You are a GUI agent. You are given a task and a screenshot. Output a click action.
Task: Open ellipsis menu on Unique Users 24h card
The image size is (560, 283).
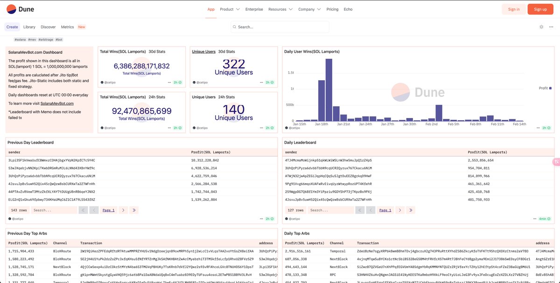[262, 128]
